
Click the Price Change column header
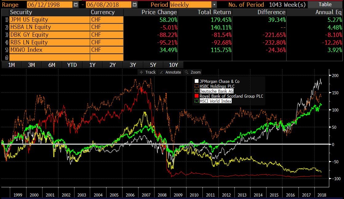159,12
